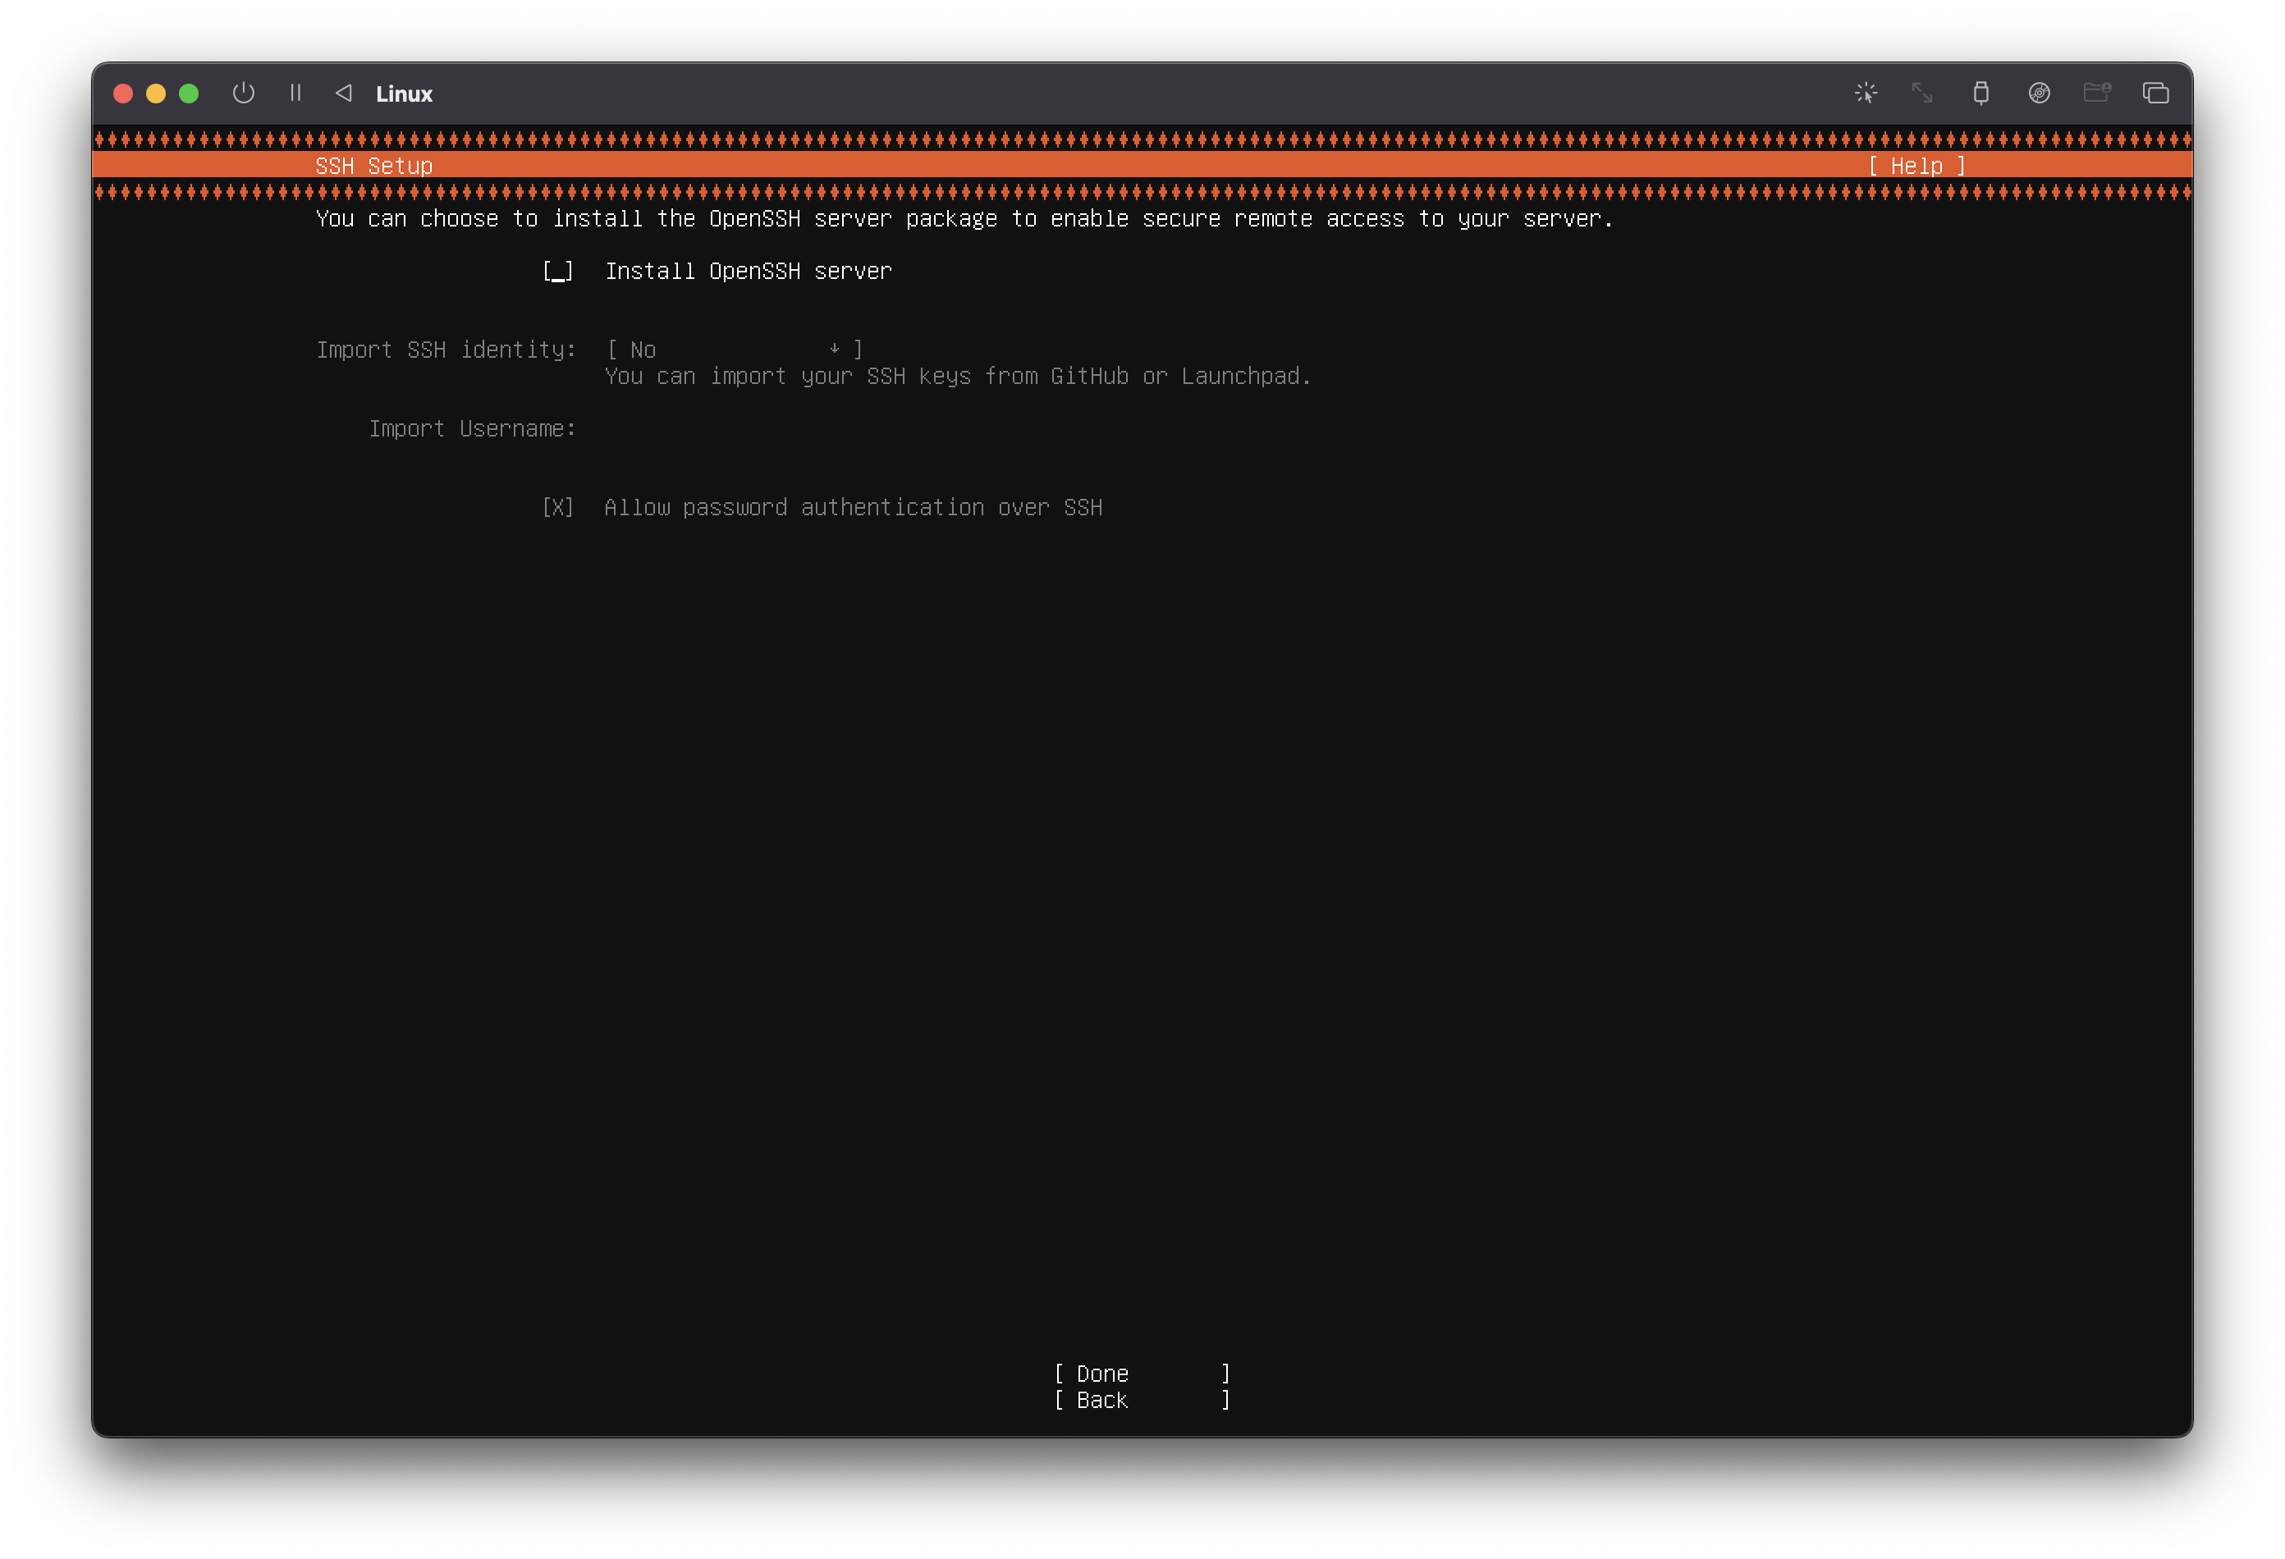Click the SSH Setup title bar text
The width and height of the screenshot is (2285, 1559).
click(373, 166)
